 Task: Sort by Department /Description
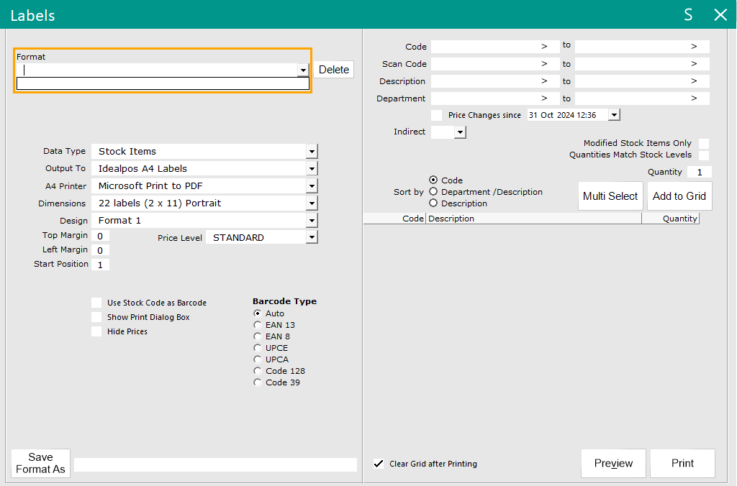[x=433, y=192]
